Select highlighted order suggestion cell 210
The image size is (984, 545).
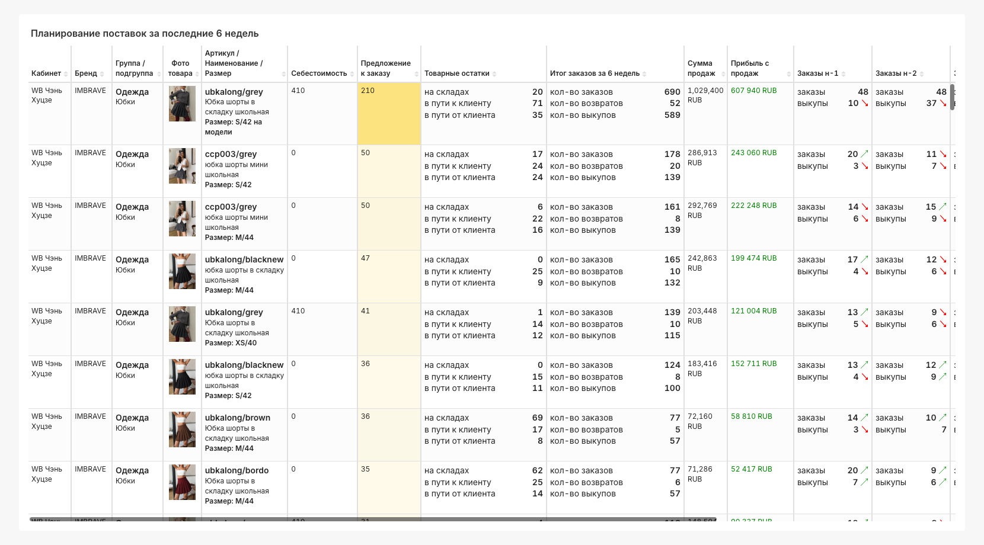point(389,113)
